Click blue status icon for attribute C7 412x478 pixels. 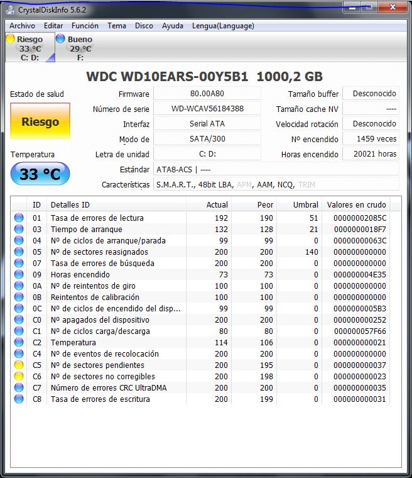(19, 387)
